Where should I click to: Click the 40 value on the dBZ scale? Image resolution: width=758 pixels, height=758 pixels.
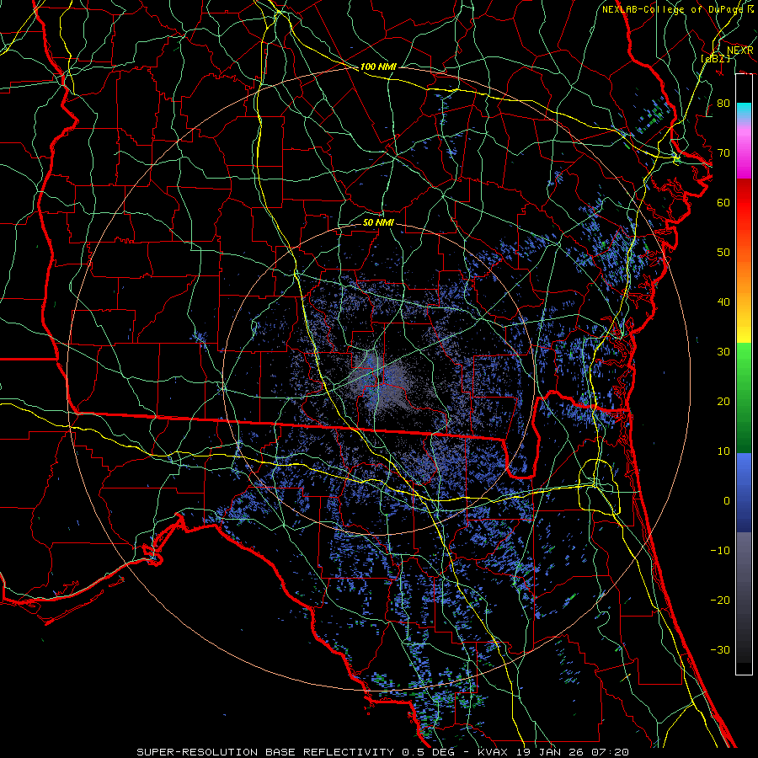pyautogui.click(x=723, y=302)
